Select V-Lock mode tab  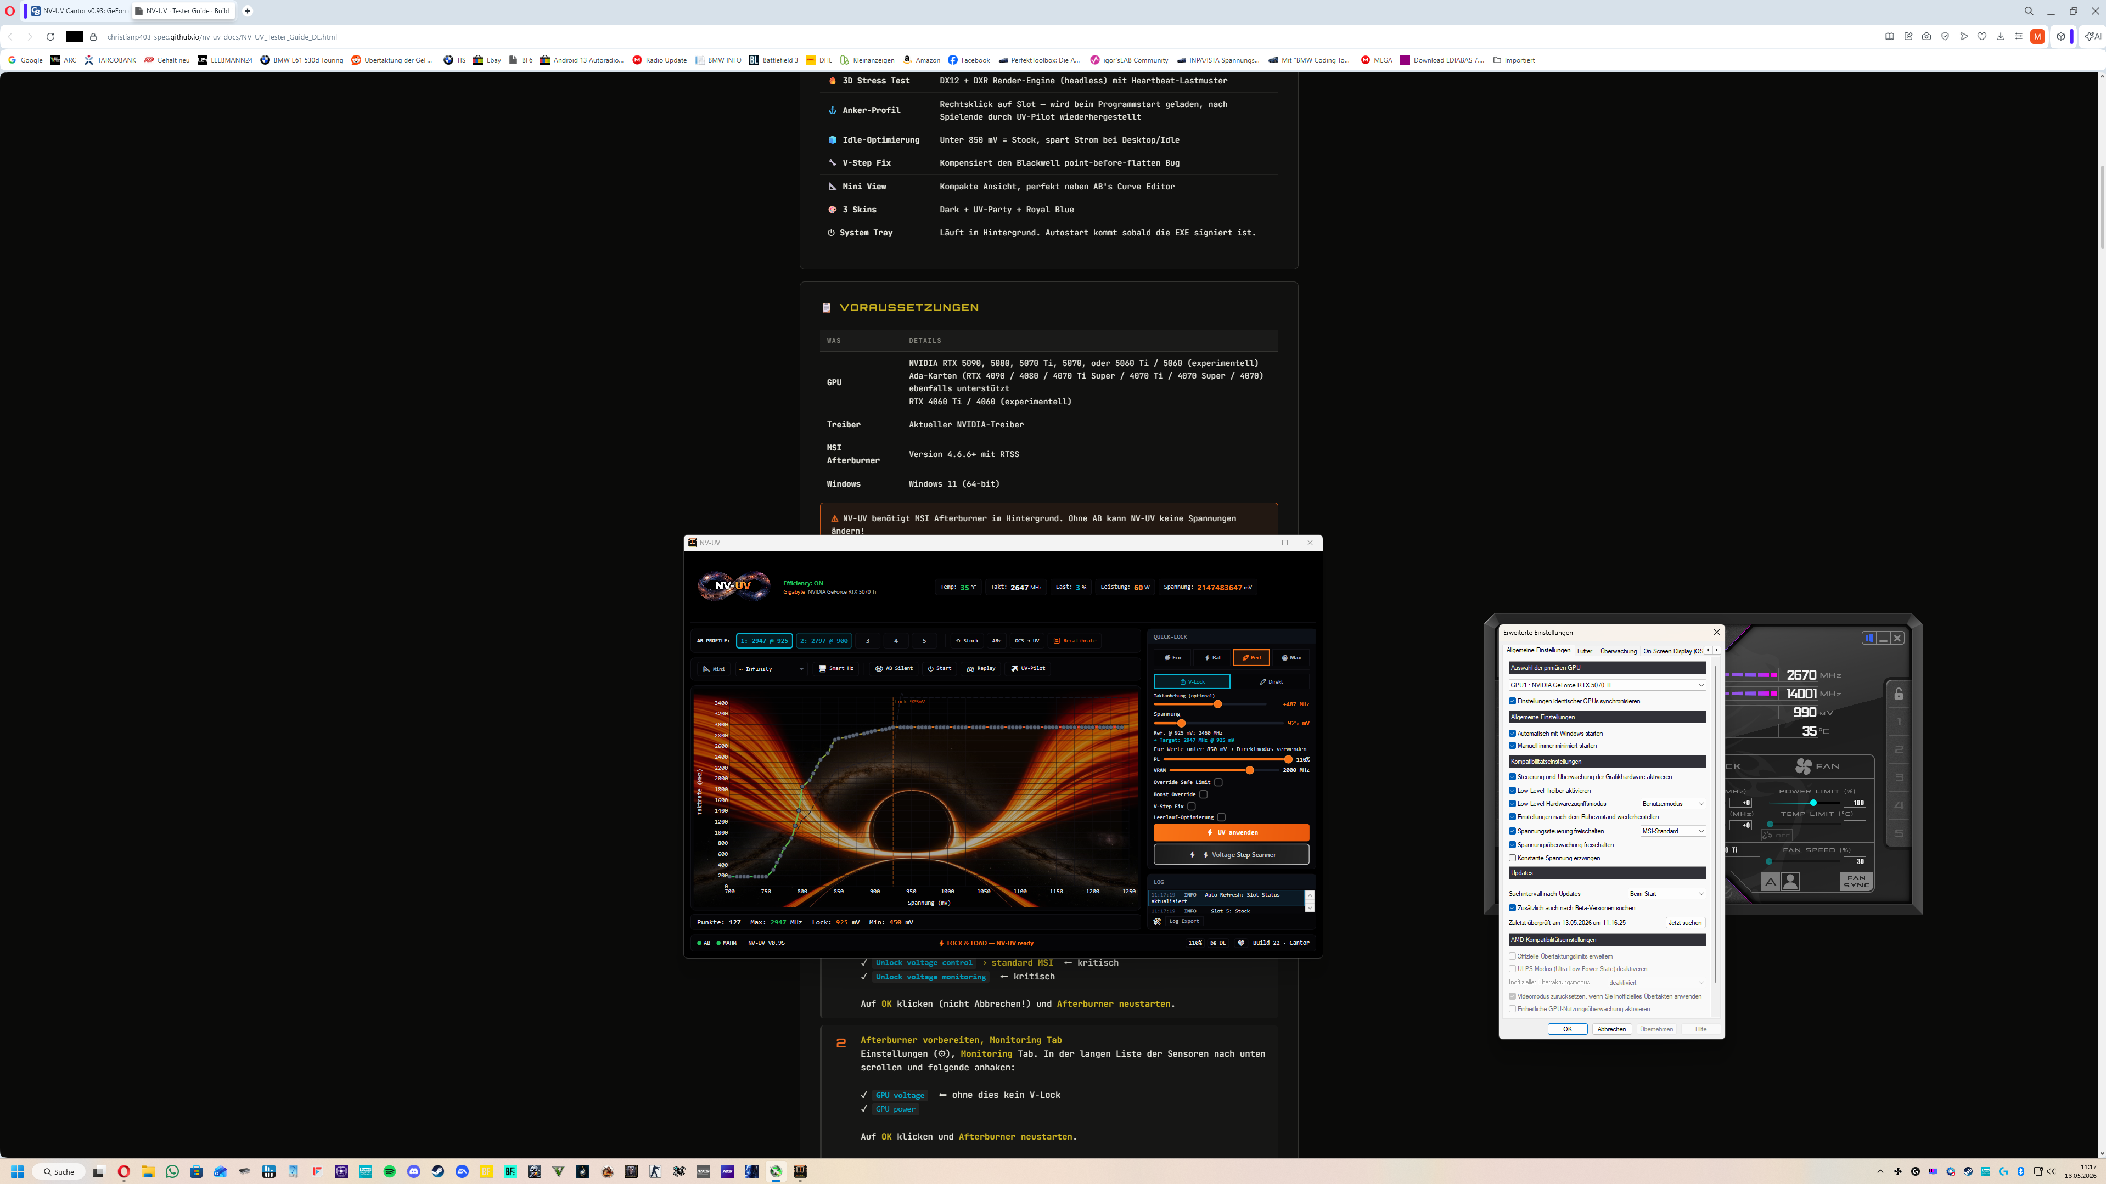coord(1191,681)
